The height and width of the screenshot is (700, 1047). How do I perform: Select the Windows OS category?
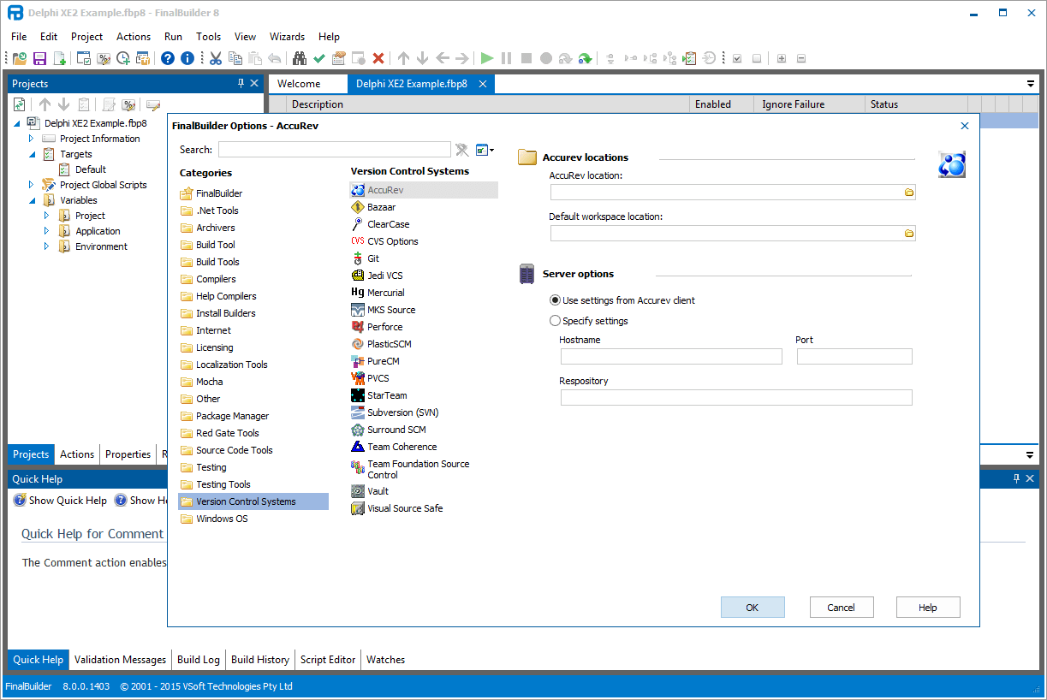tap(214, 519)
